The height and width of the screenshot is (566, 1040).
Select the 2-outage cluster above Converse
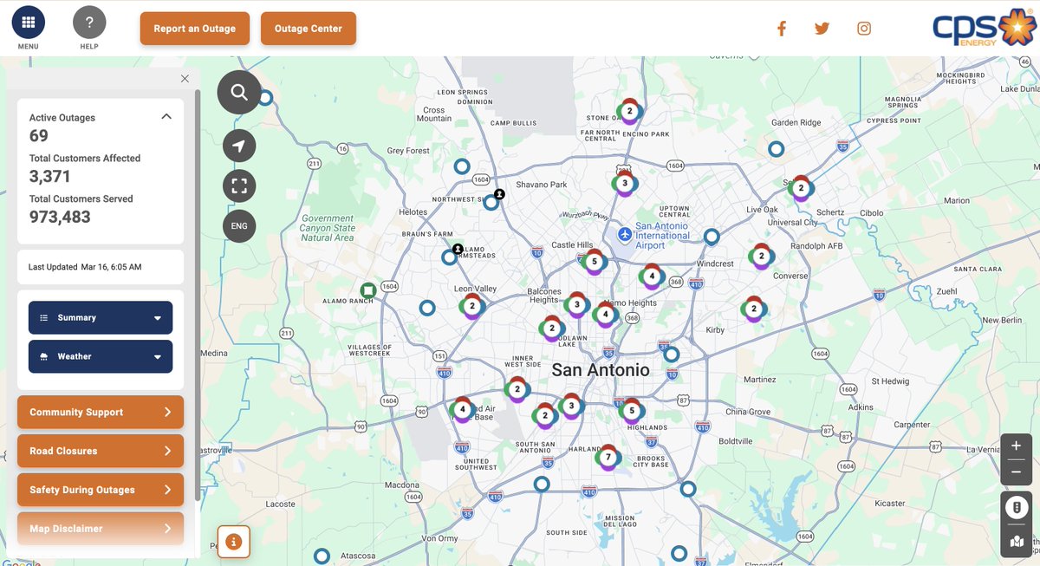pyautogui.click(x=762, y=256)
